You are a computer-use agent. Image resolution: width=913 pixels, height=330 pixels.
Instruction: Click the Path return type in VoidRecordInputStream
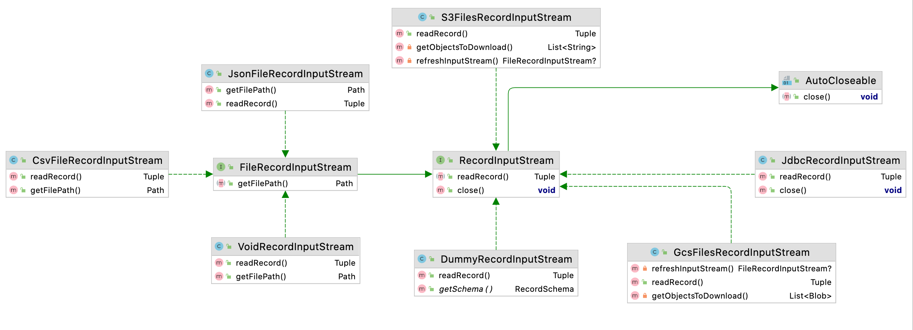pos(347,277)
